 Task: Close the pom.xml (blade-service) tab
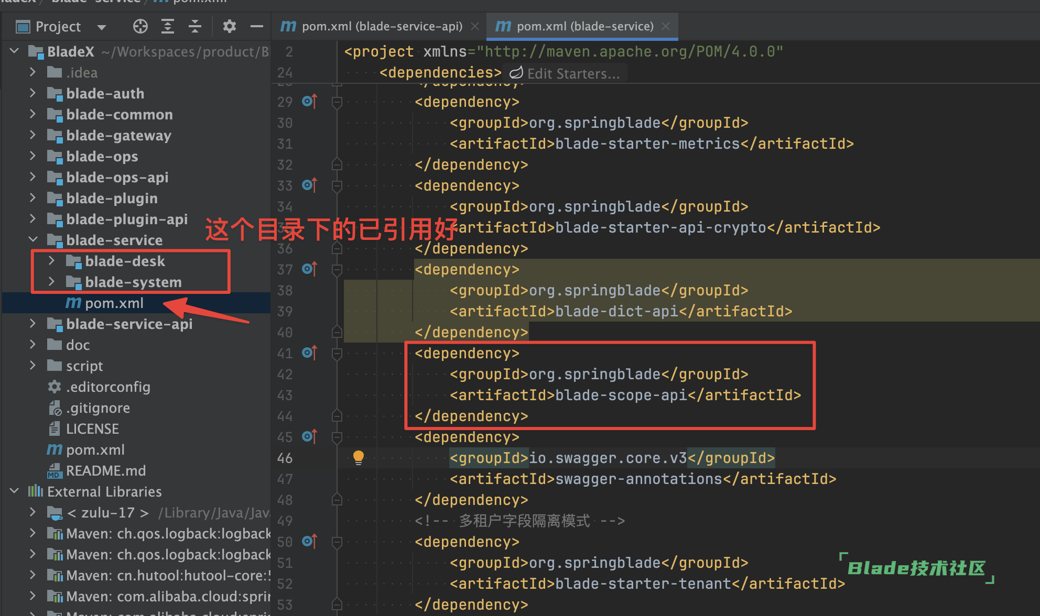(x=666, y=26)
